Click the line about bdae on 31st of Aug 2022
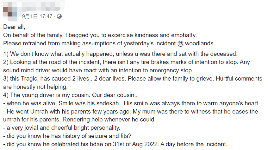 click(115, 144)
